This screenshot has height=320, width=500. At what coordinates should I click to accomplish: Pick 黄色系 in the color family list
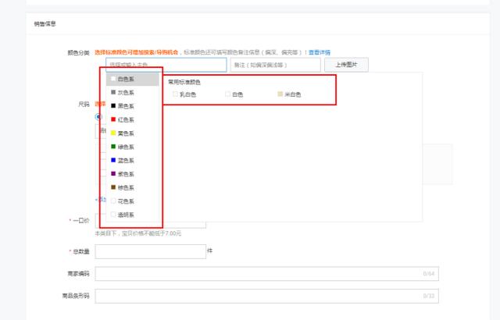tap(133, 133)
